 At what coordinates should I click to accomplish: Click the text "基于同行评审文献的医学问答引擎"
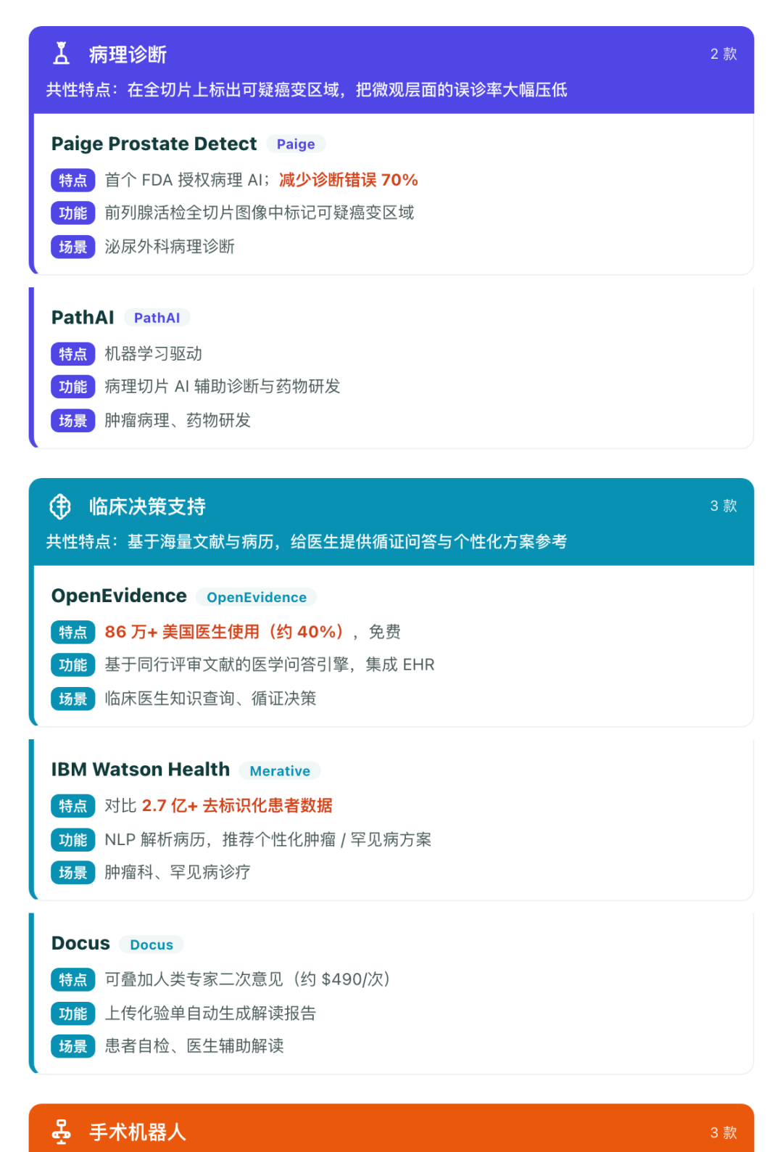tap(227, 665)
